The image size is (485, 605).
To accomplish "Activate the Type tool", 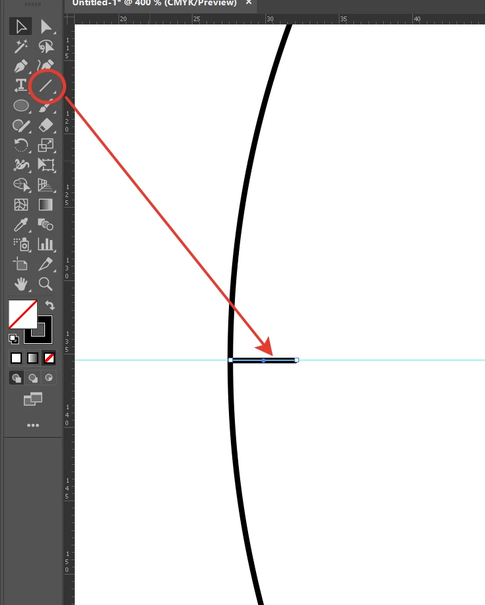I will click(x=21, y=85).
